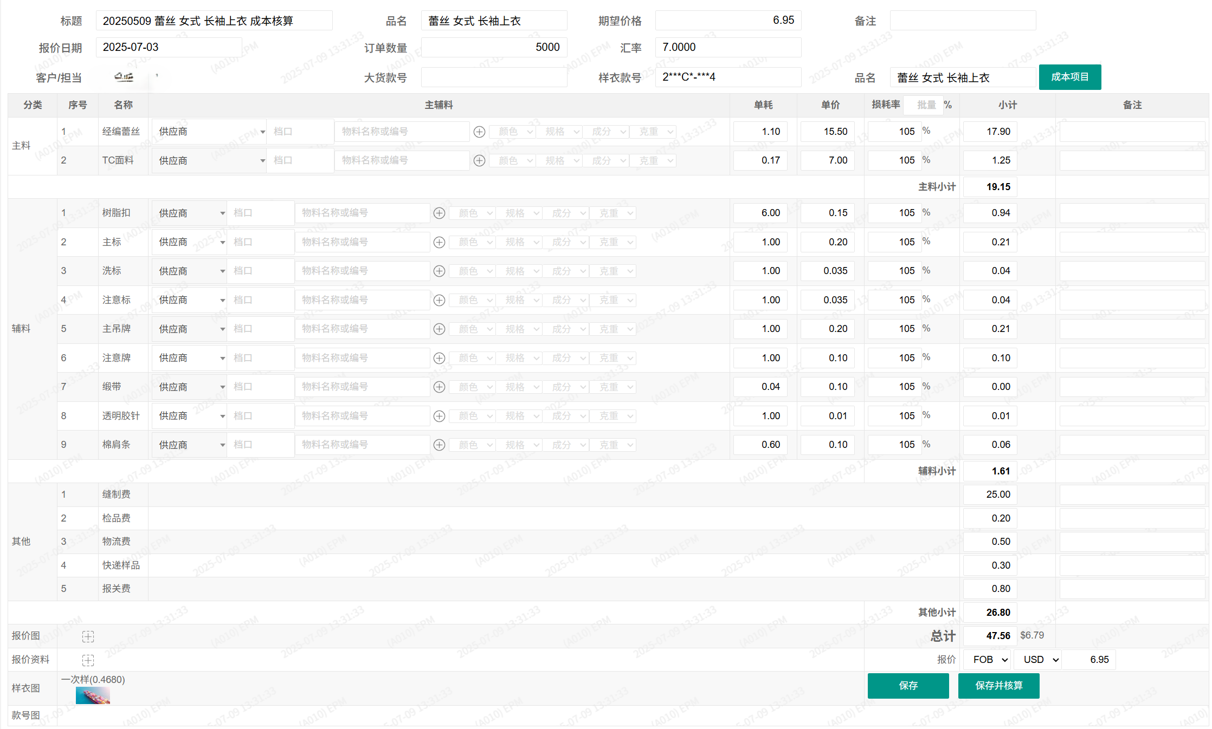Click the plus icon in 经编蕾丝 row
Image resolution: width=1212 pixels, height=729 pixels.
[x=479, y=132]
